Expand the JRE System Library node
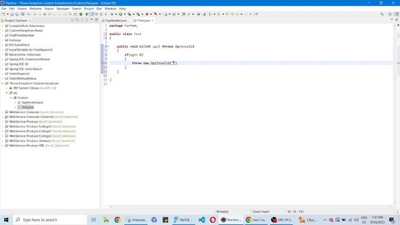 [7, 88]
